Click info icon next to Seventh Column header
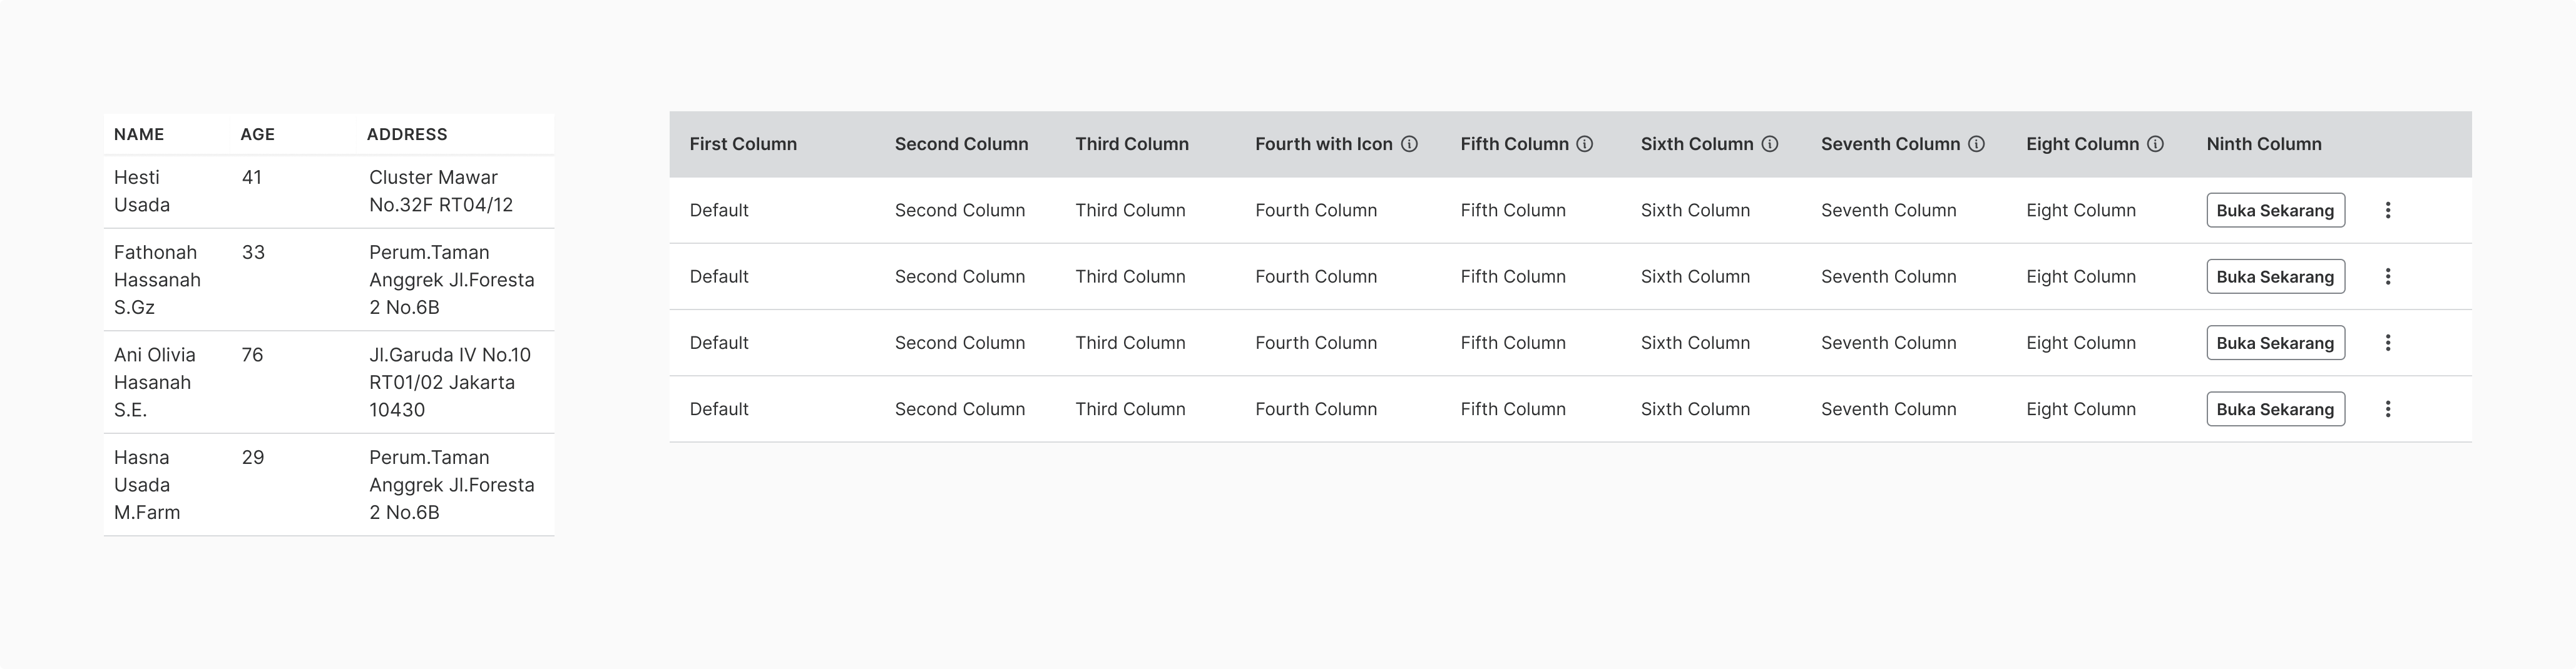The height and width of the screenshot is (669, 2576). pyautogui.click(x=1976, y=144)
